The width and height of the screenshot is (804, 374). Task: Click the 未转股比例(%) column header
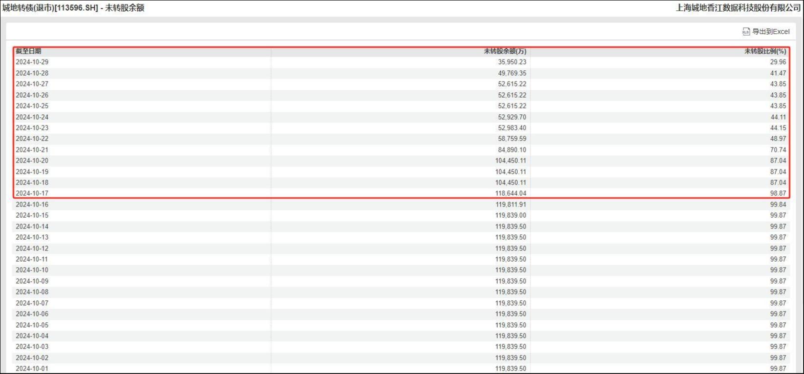tap(765, 51)
